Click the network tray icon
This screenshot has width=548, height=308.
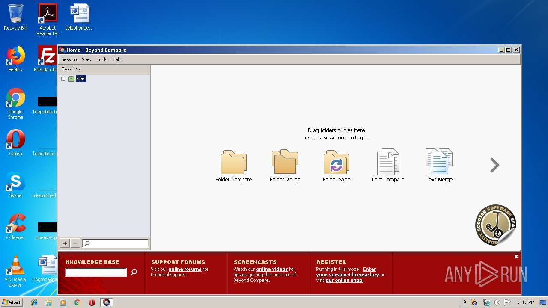pos(486,302)
